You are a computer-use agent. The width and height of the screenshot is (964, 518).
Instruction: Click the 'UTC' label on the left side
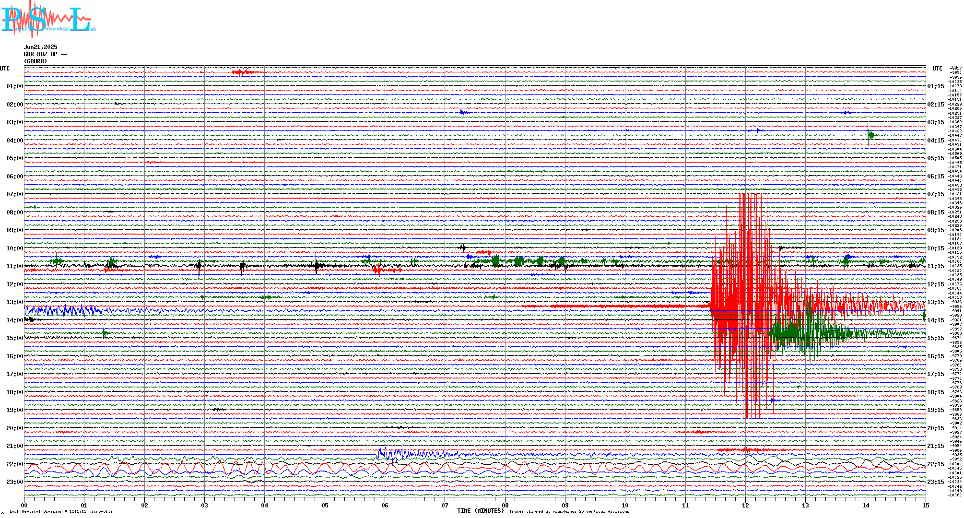pyautogui.click(x=5, y=69)
